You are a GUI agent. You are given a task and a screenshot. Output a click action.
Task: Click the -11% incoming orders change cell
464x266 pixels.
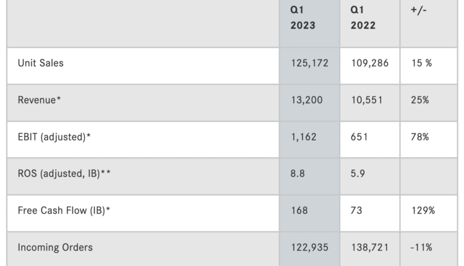pyautogui.click(x=421, y=247)
